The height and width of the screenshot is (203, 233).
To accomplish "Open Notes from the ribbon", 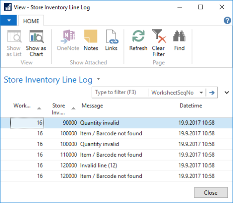I will [x=91, y=36].
